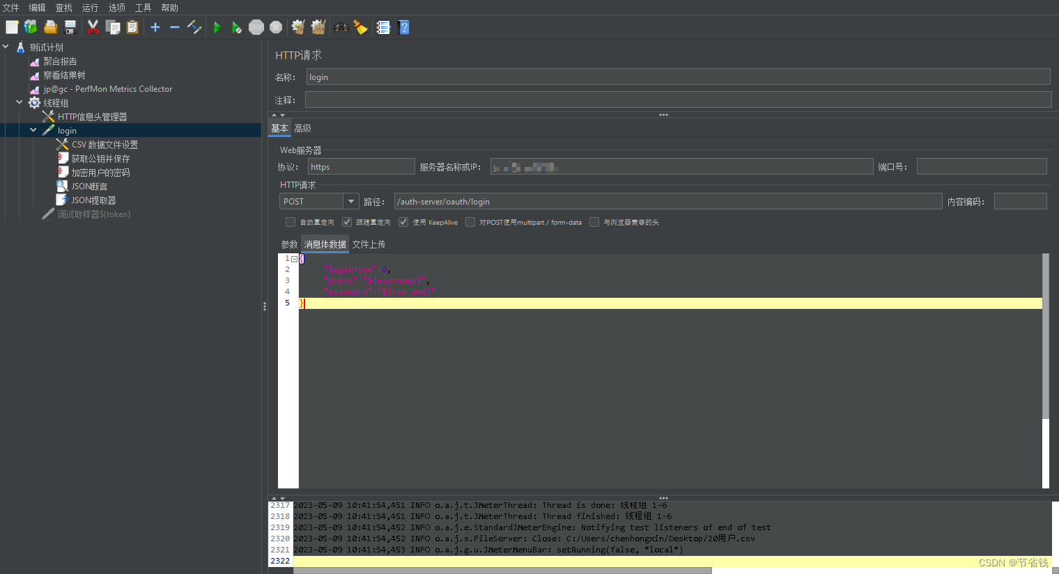Click the Clear broom-with-gear icon

coord(298,27)
